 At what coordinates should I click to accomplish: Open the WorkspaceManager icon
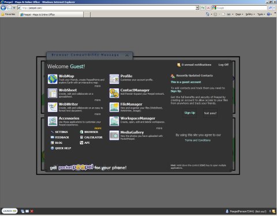pos(114,121)
